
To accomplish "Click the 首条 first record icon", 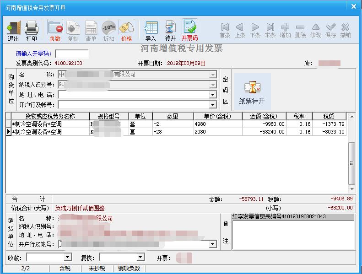I will click(x=225, y=31).
